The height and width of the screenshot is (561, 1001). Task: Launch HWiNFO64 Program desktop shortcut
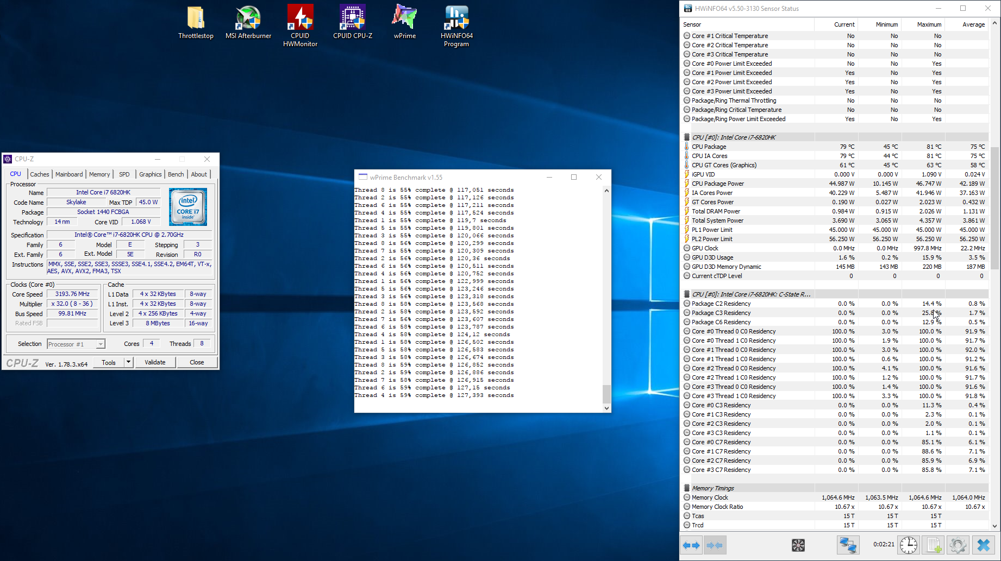pyautogui.click(x=456, y=26)
